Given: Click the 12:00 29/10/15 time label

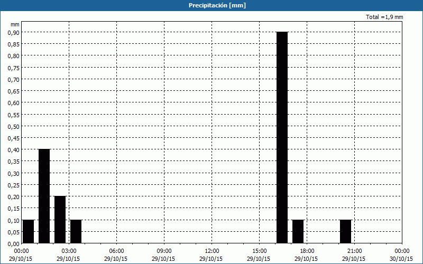Looking at the screenshot, I should pos(211,255).
